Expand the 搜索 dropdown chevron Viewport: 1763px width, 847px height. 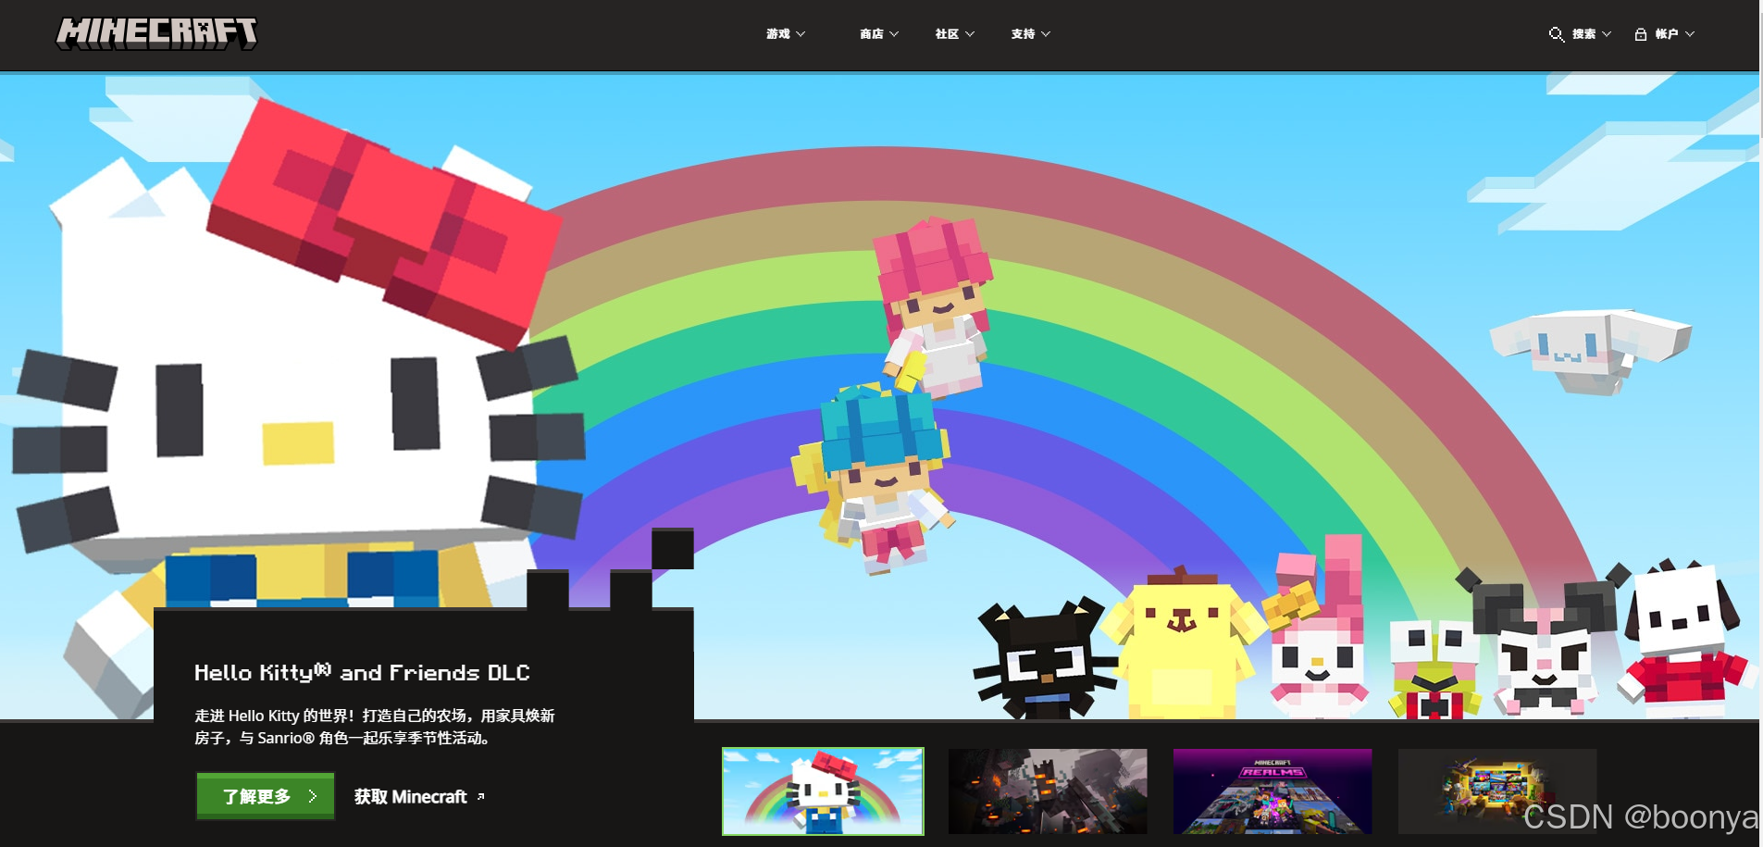tap(1607, 34)
